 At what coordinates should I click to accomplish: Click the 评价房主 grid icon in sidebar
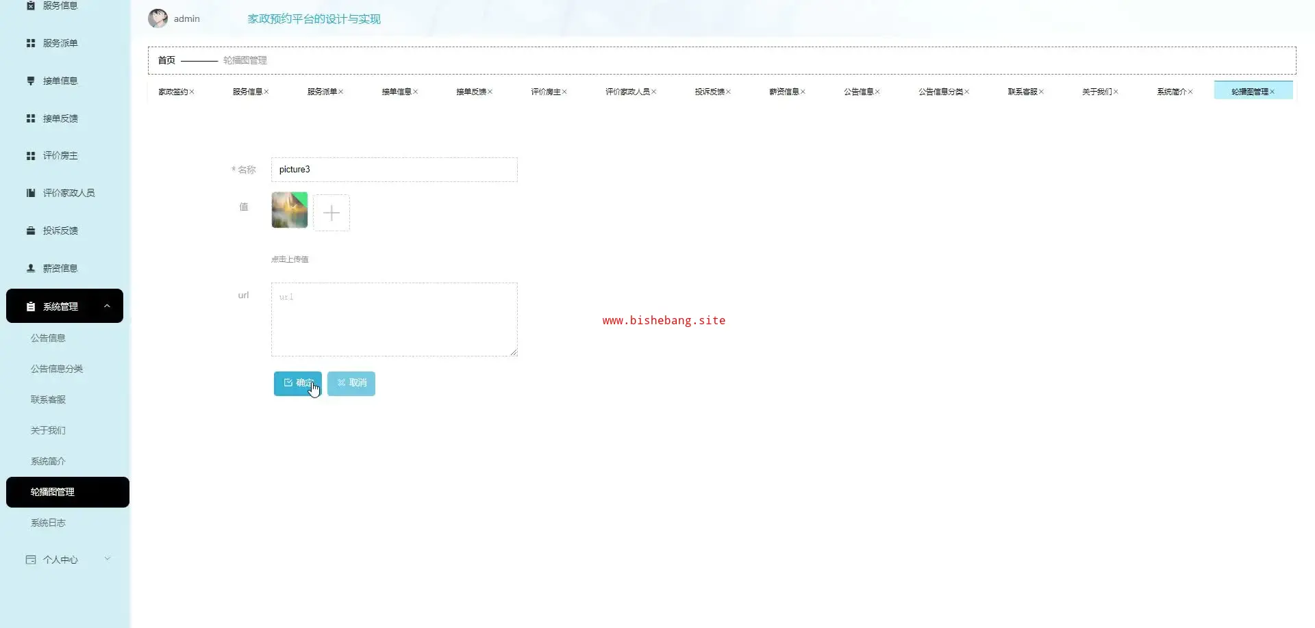[x=31, y=156]
